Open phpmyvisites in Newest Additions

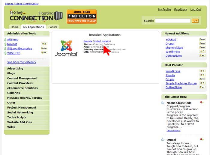[174, 48]
